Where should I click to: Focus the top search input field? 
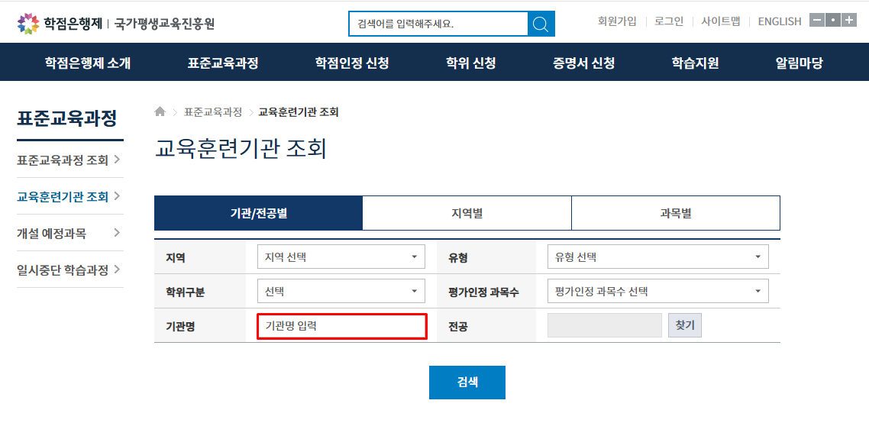[438, 23]
